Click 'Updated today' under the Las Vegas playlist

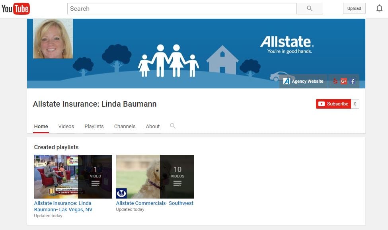(x=48, y=216)
